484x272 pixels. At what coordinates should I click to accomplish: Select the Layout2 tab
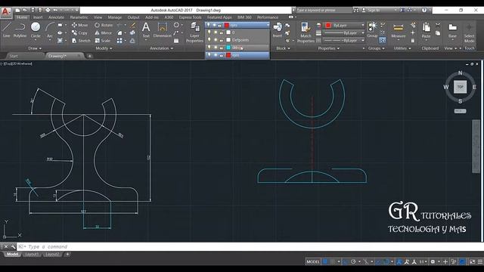(x=52, y=254)
